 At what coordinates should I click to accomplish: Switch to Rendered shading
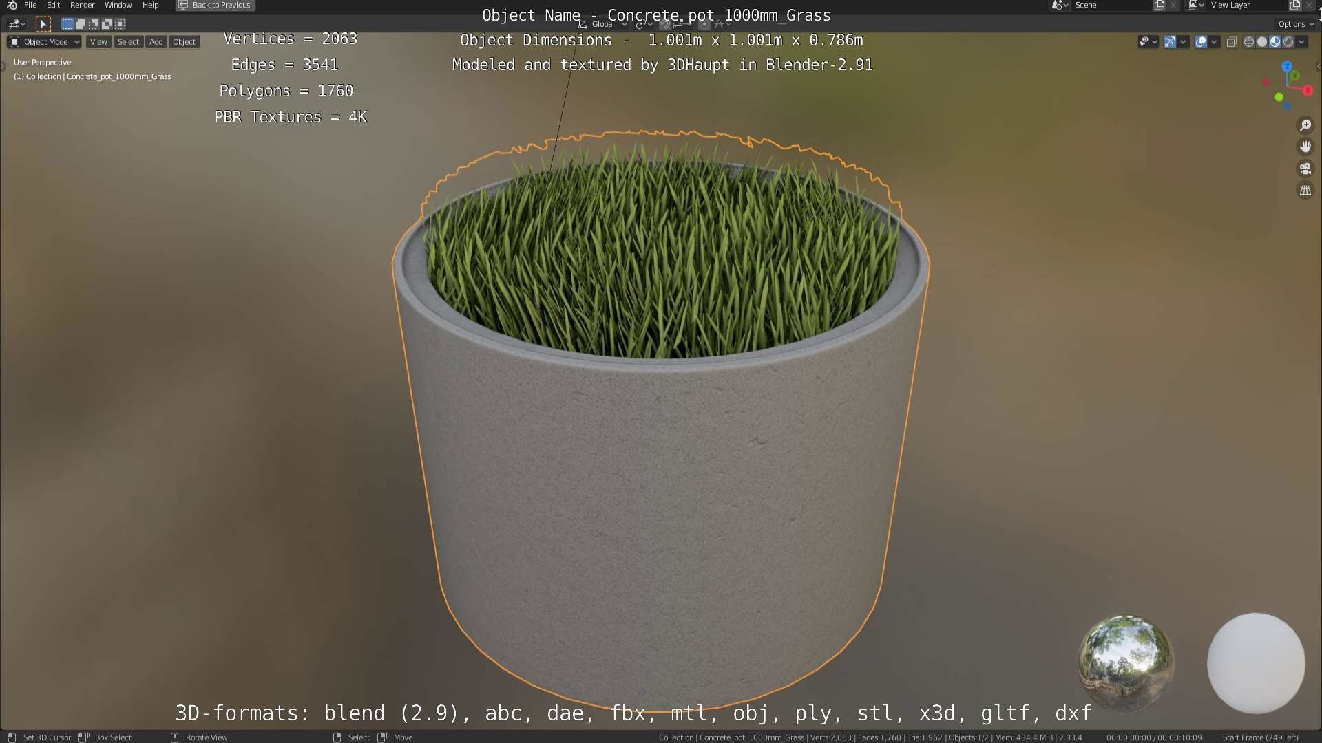tap(1288, 42)
